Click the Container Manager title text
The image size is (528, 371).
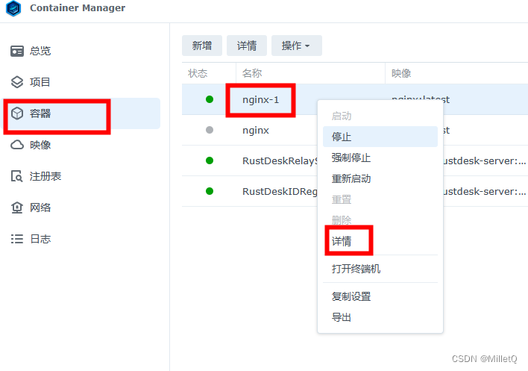(78, 7)
